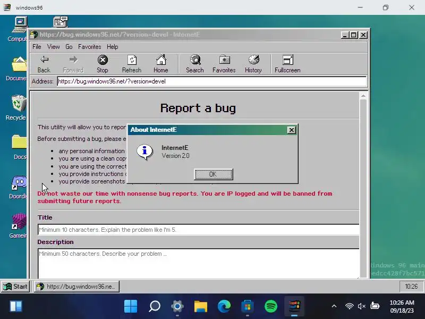Image resolution: width=425 pixels, height=319 pixels.
Task: Minimize the InternetE browser window
Action: click(x=345, y=35)
